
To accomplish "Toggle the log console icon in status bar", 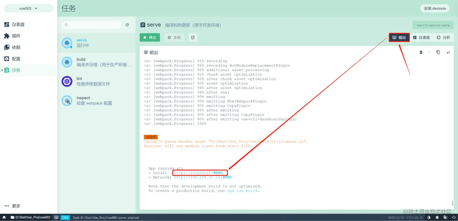I will coord(56,217).
